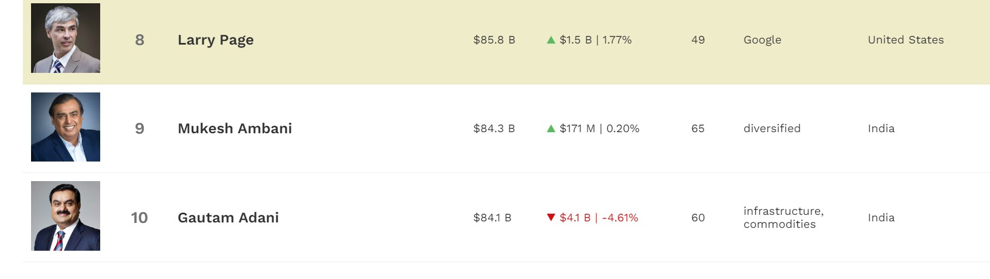Click the $84.1 B net worth value
The image size is (990, 279).
(492, 218)
